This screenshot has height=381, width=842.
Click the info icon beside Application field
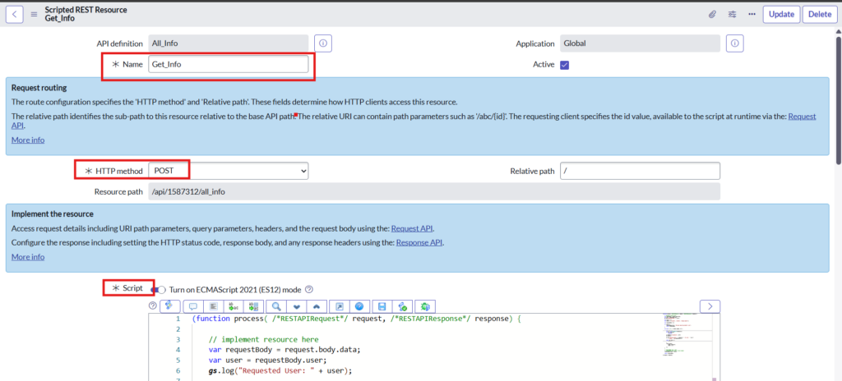point(735,43)
